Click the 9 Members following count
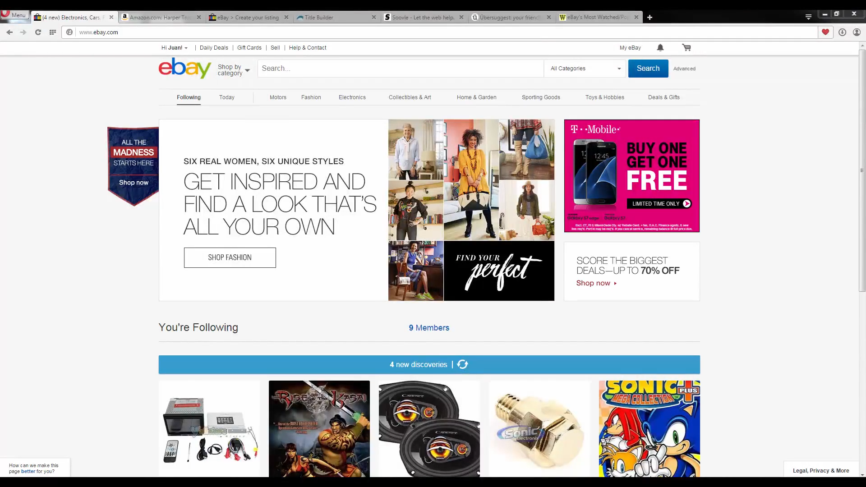Image resolution: width=866 pixels, height=487 pixels. 429,328
